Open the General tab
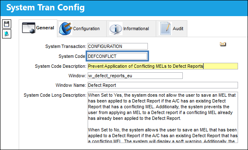 coord(38,28)
